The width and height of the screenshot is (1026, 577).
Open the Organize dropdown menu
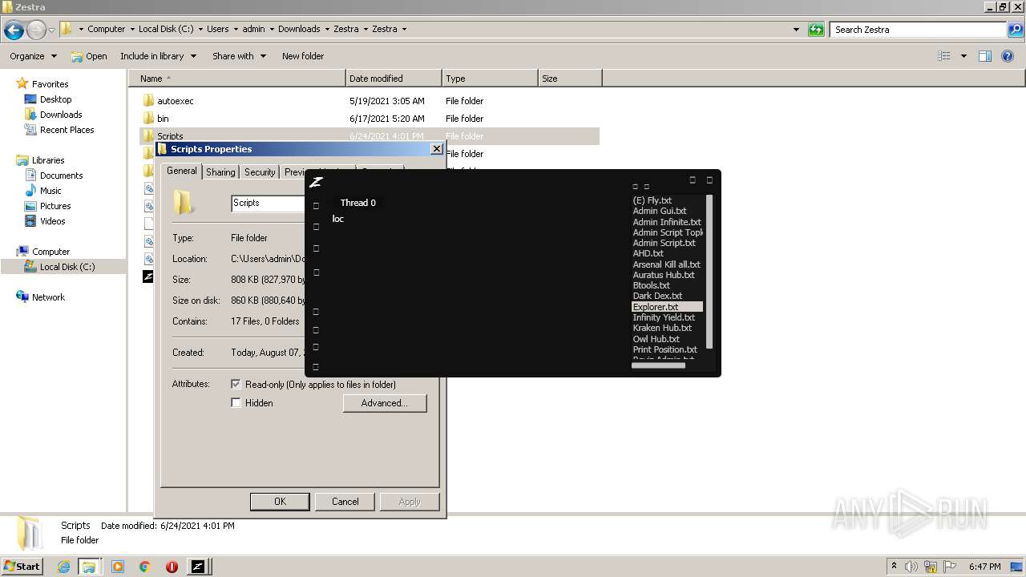tap(34, 56)
